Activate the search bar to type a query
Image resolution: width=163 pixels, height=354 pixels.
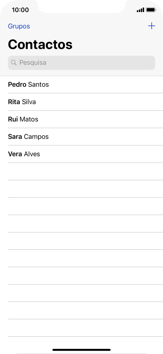click(x=81, y=63)
